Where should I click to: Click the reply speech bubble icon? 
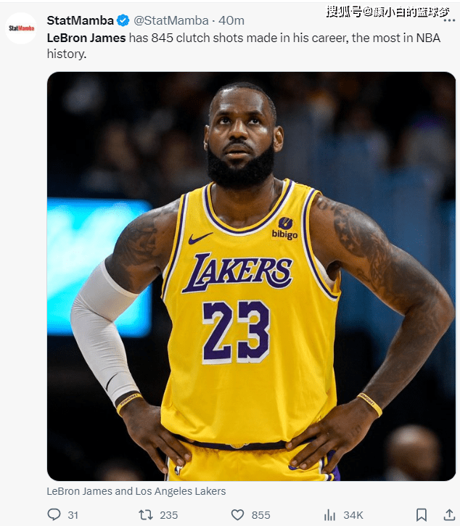(54, 514)
